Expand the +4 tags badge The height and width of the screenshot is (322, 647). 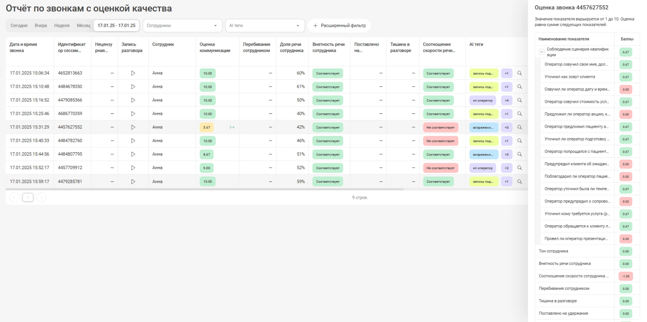pos(507,101)
